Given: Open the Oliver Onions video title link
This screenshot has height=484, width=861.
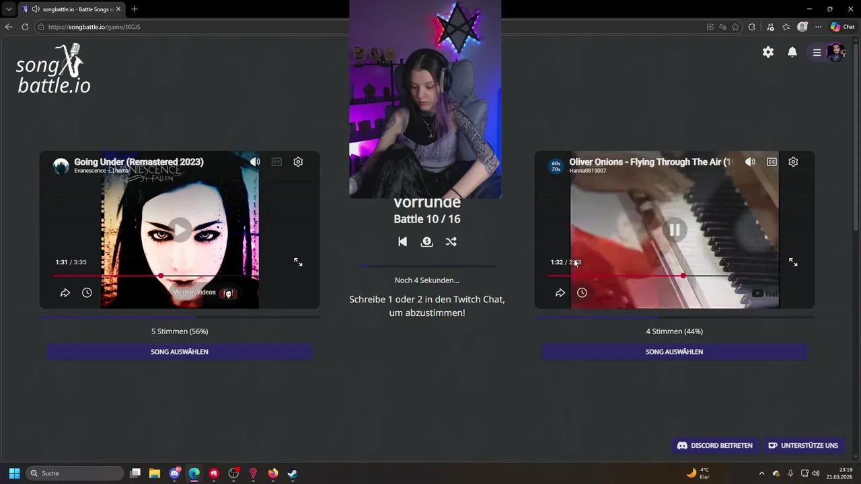Looking at the screenshot, I should coord(650,161).
